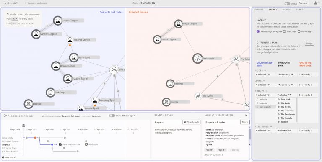Expand ATTRIBUTES difference section
The width and height of the screenshot is (322, 162).
click(x=271, y=127)
